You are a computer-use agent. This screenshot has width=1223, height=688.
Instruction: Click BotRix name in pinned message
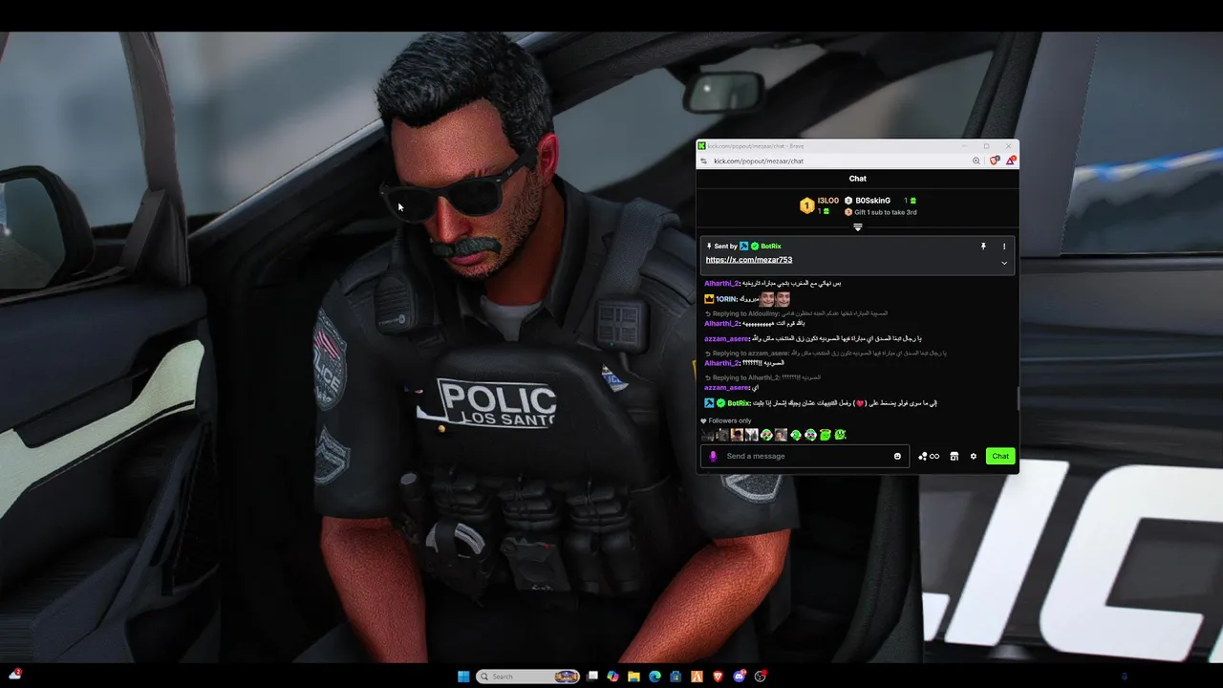pos(771,247)
